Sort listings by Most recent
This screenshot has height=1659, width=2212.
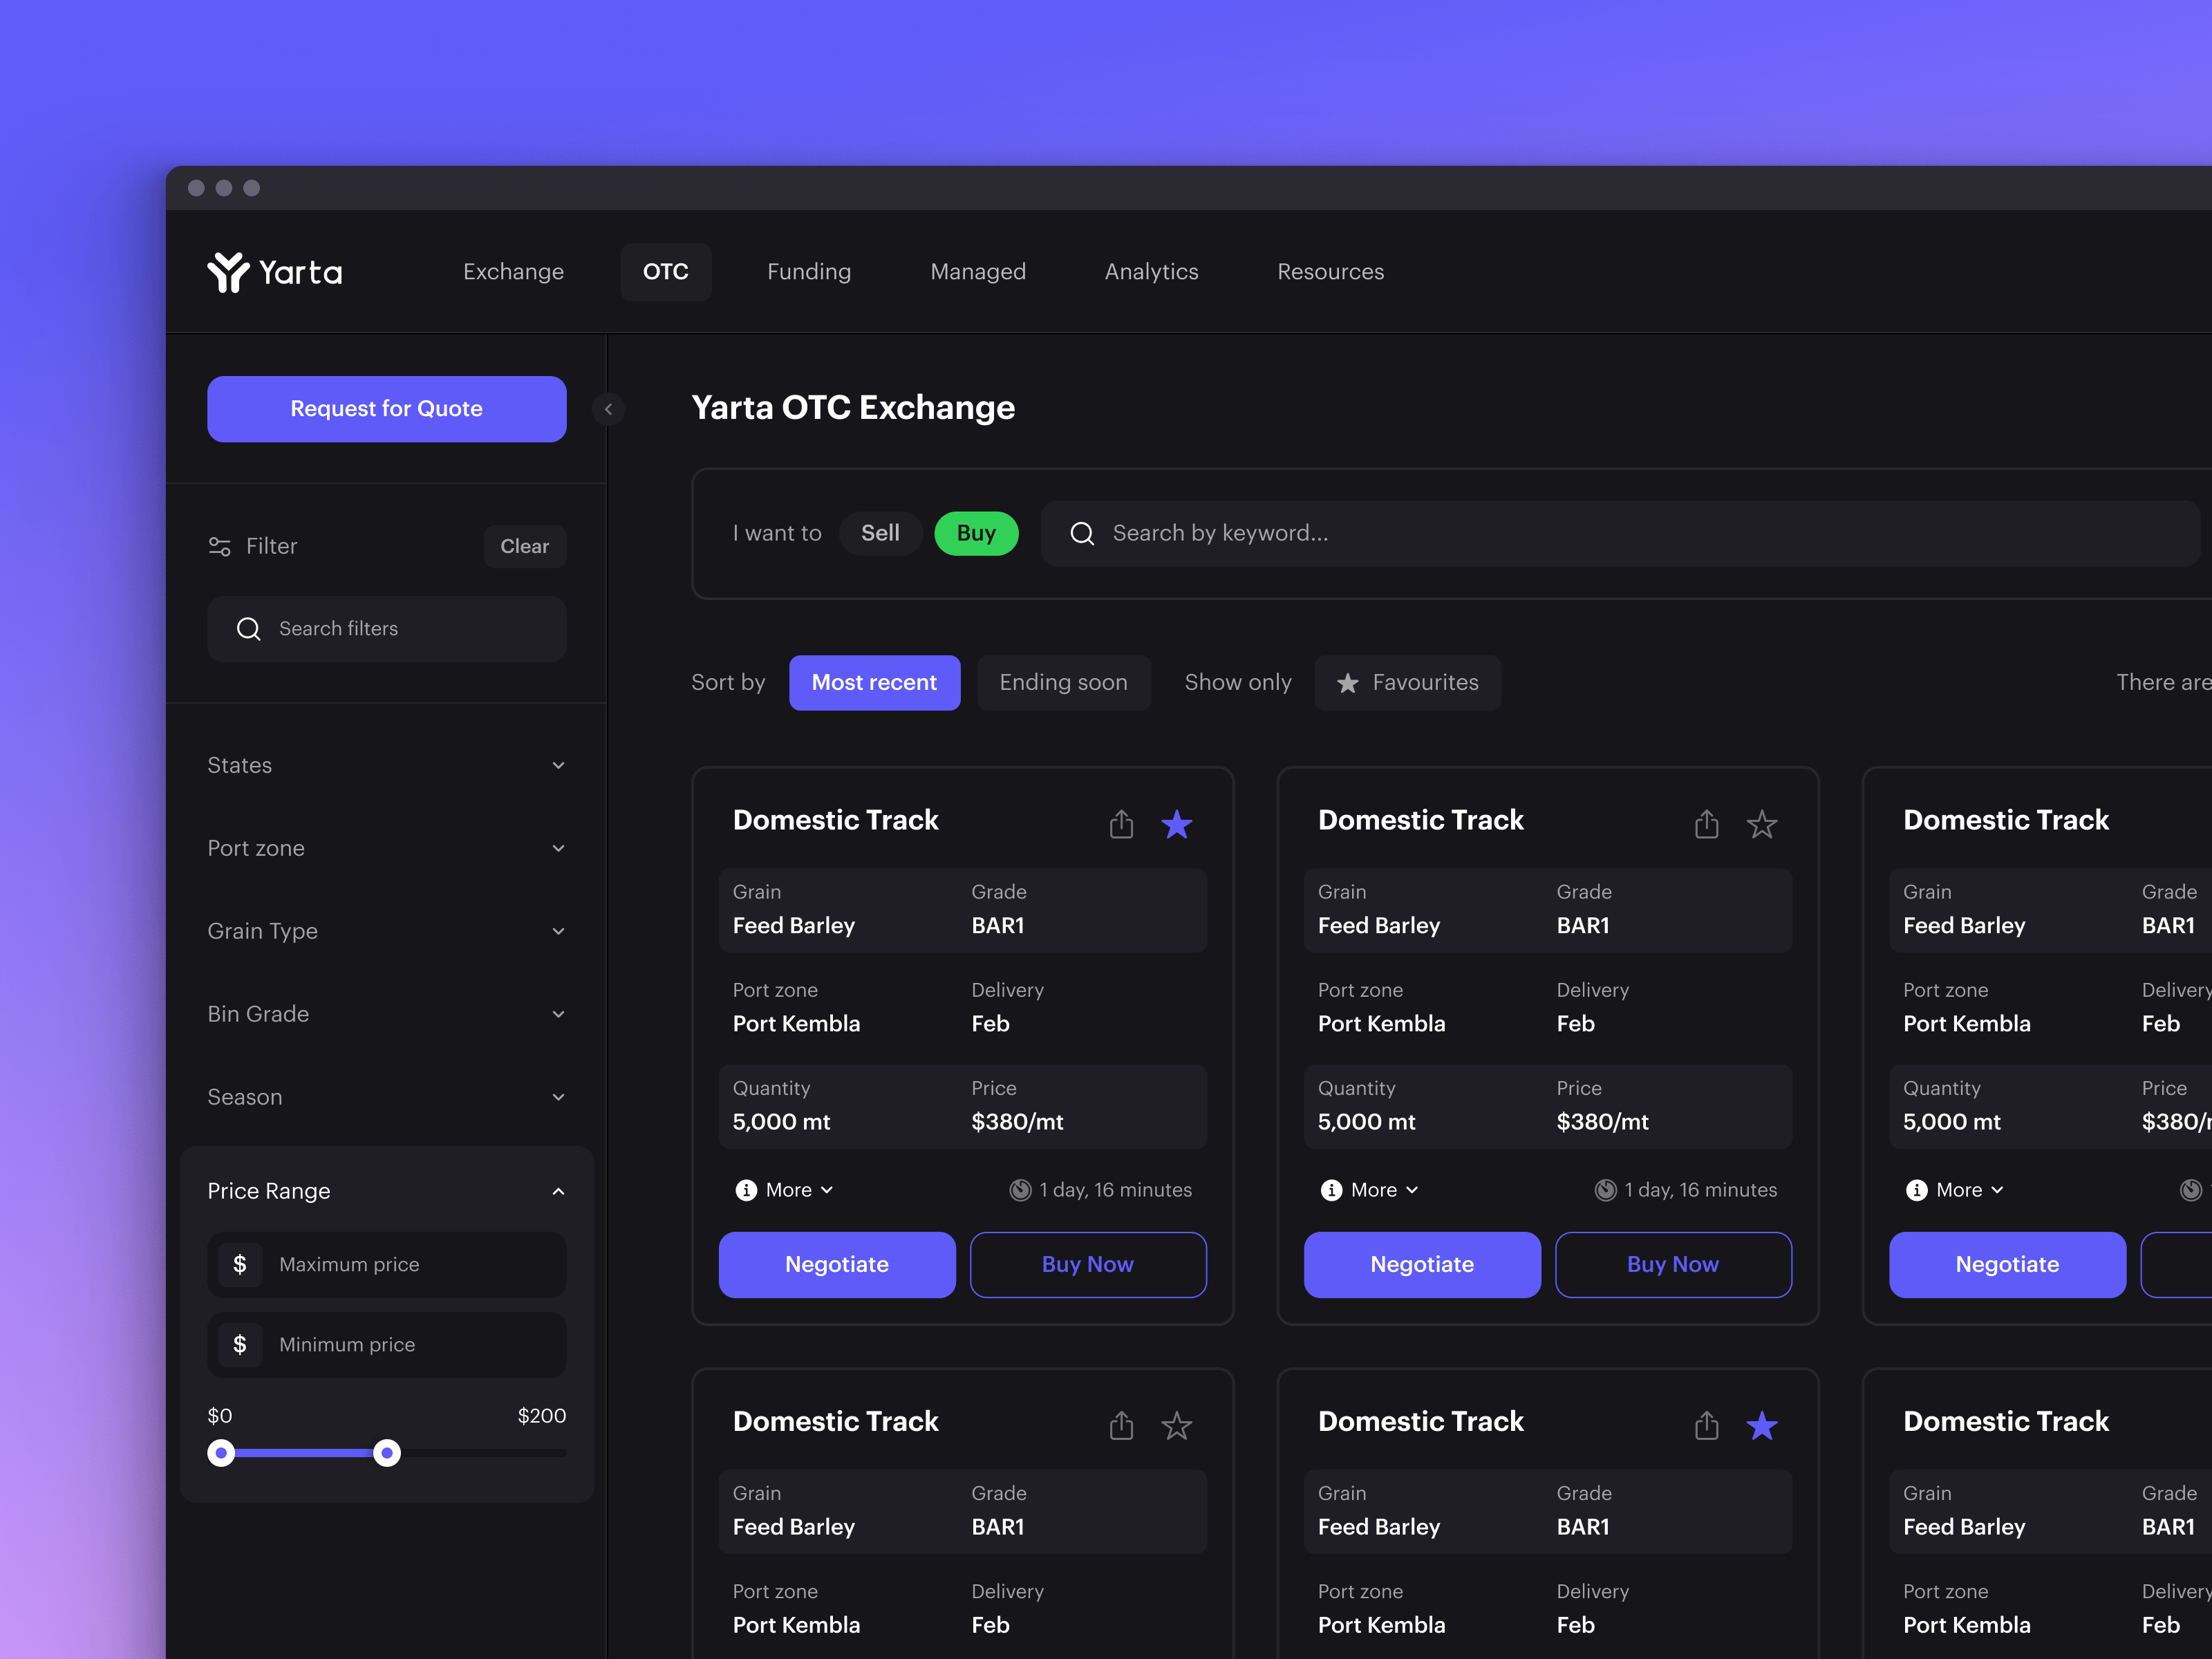tap(874, 683)
